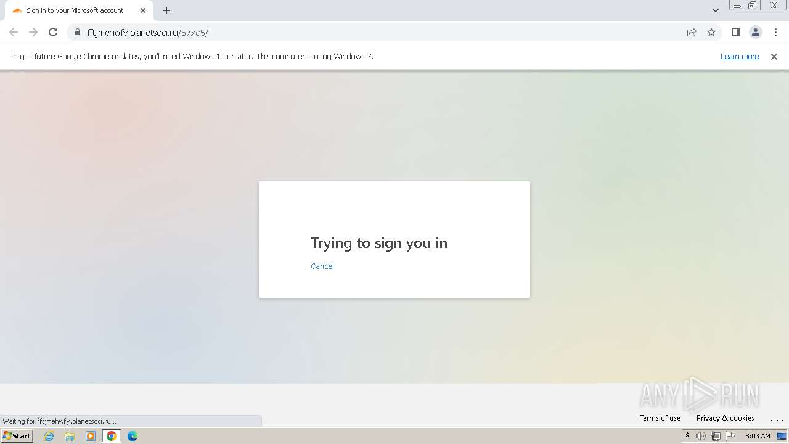Select Google Chrome taskbar icon

[x=112, y=436]
